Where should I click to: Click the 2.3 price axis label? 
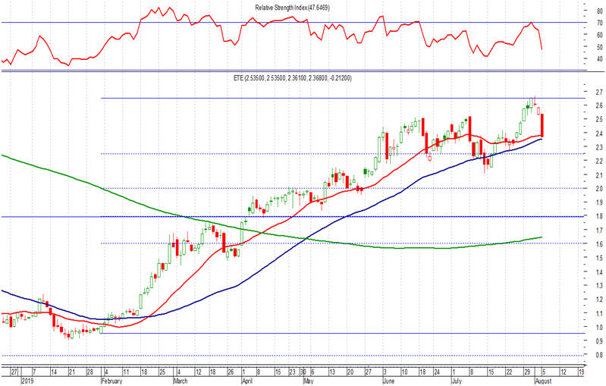point(599,147)
